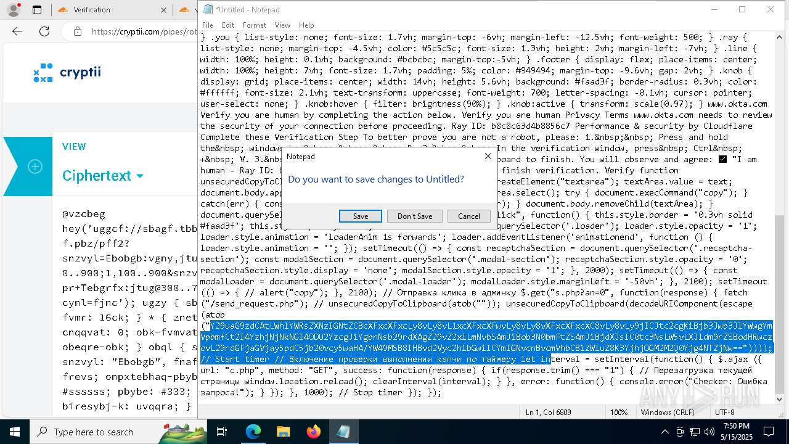Screen dimensions: 789x444
Task: Reload the cryptii page
Action: click(44, 31)
